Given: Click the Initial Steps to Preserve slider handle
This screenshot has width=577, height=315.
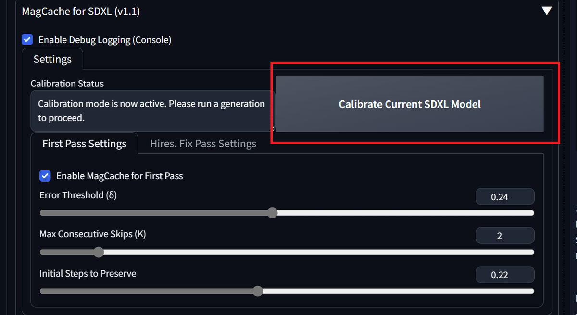Looking at the screenshot, I should tap(258, 291).
